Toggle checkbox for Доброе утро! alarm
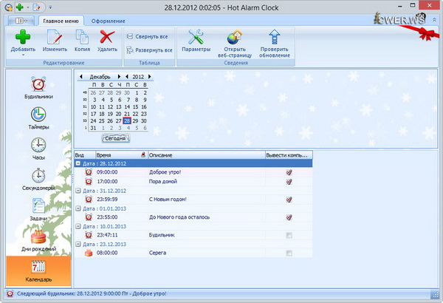This screenshot has height=303, width=443. [x=289, y=171]
